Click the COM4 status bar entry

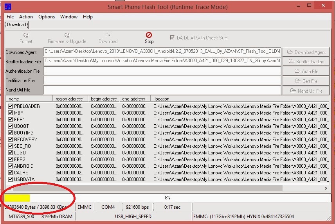pos(108,207)
